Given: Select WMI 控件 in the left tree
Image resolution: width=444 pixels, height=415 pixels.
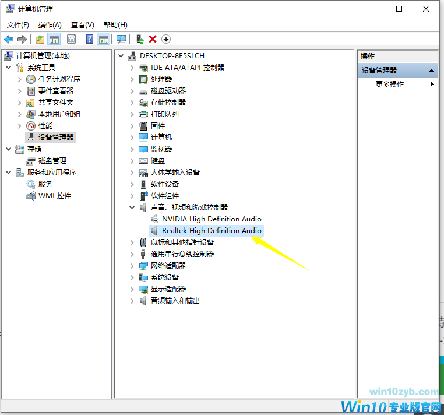Looking at the screenshot, I should point(55,195).
